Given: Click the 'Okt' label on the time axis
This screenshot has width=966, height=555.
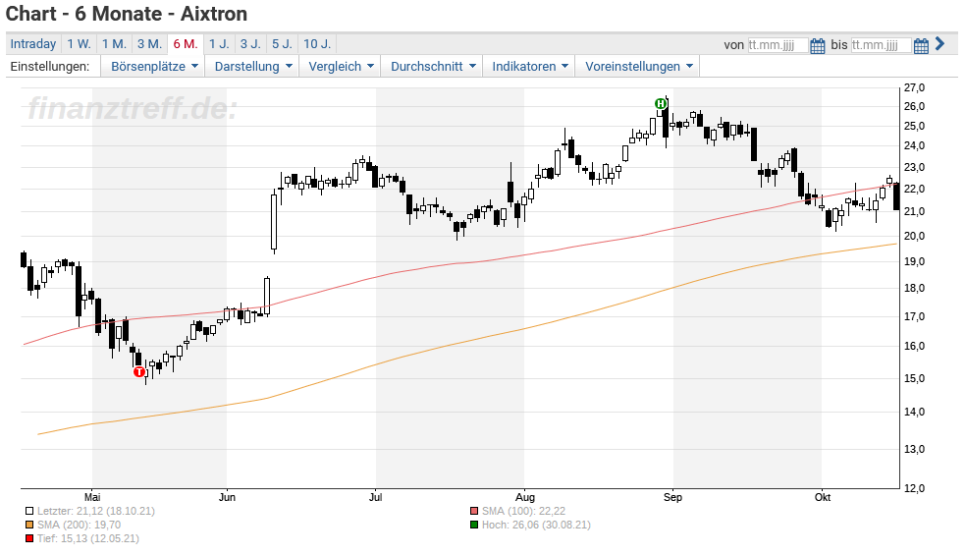Looking at the screenshot, I should (x=823, y=497).
